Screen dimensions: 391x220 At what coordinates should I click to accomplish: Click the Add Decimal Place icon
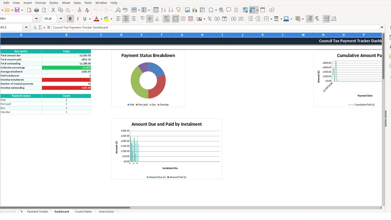[234, 19]
